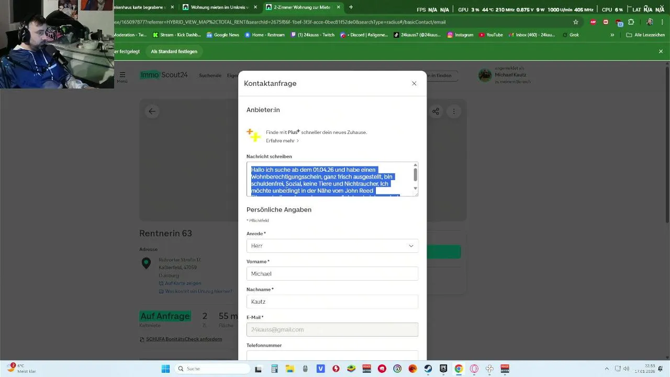Screen dimensions: 670x377
Task: Open '(1) 24kauss - Twitch' bookmark
Action: 312,35
